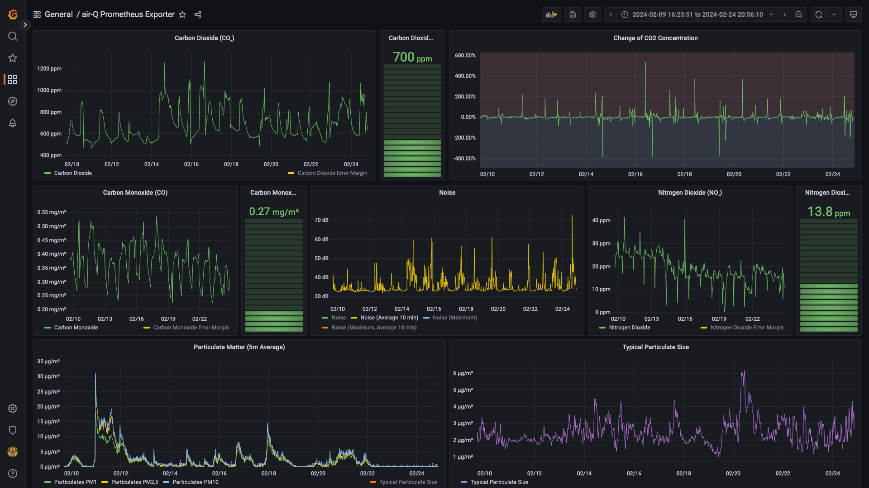This screenshot has width=869, height=488.
Task: Expand the refresh interval dropdown arrow
Action: (x=834, y=14)
